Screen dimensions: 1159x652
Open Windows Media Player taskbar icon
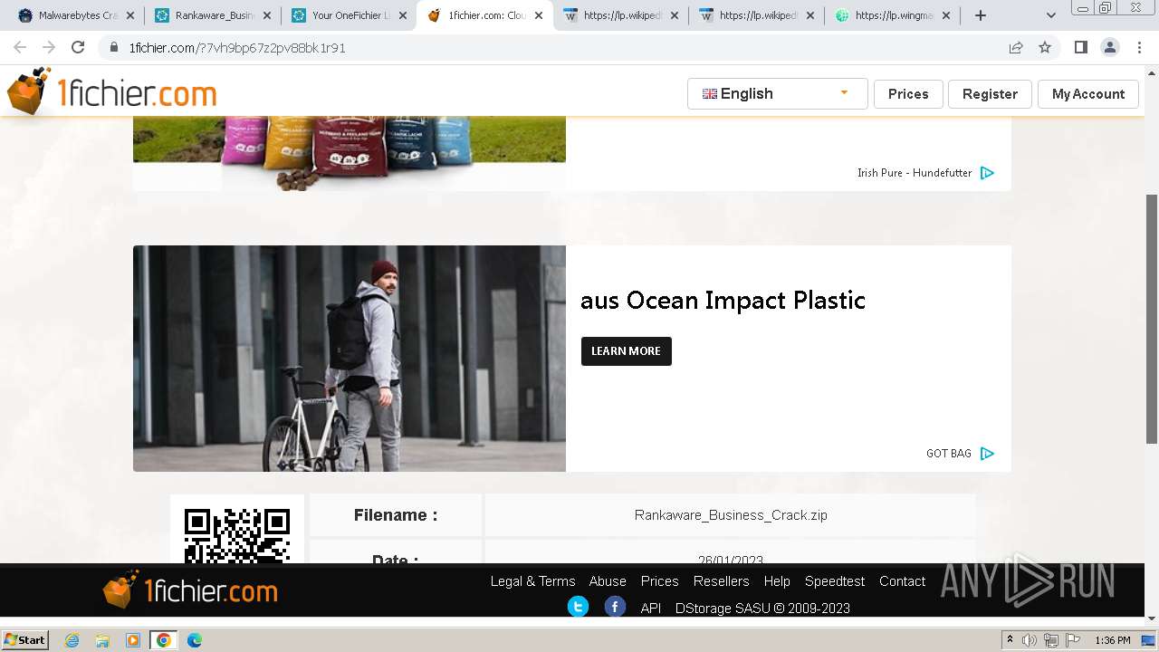[133, 640]
